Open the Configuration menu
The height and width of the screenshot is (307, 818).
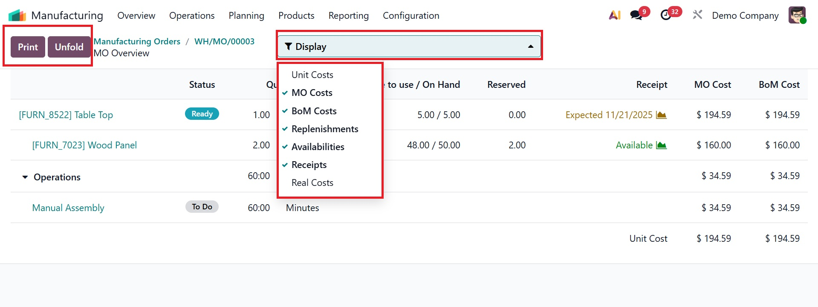[411, 16]
